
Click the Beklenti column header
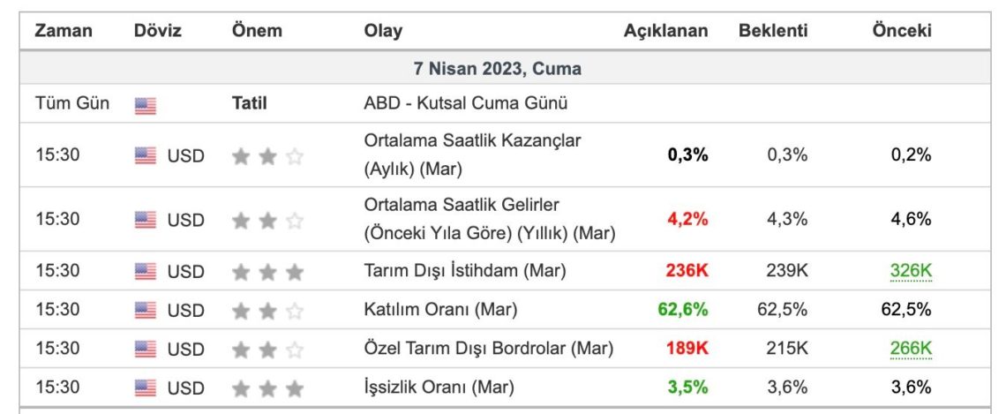(x=773, y=31)
